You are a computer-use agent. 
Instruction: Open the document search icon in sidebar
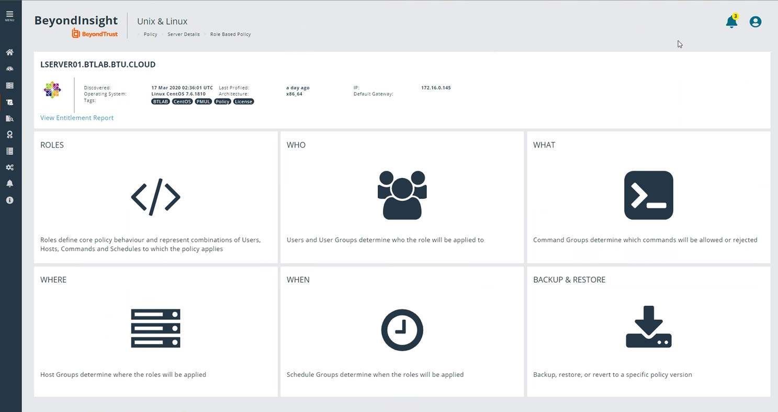(x=9, y=119)
